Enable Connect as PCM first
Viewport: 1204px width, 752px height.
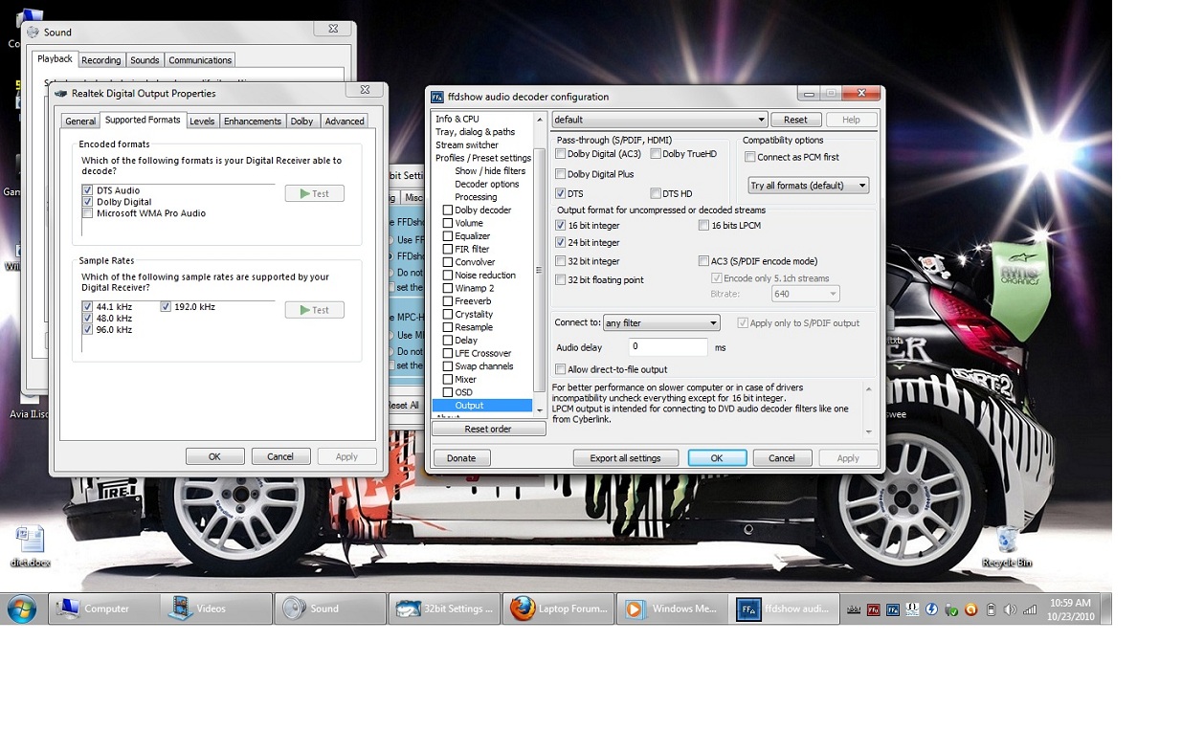(x=750, y=157)
